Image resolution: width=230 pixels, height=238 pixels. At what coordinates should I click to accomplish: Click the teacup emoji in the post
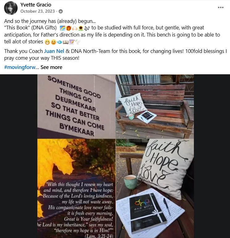coord(59,42)
